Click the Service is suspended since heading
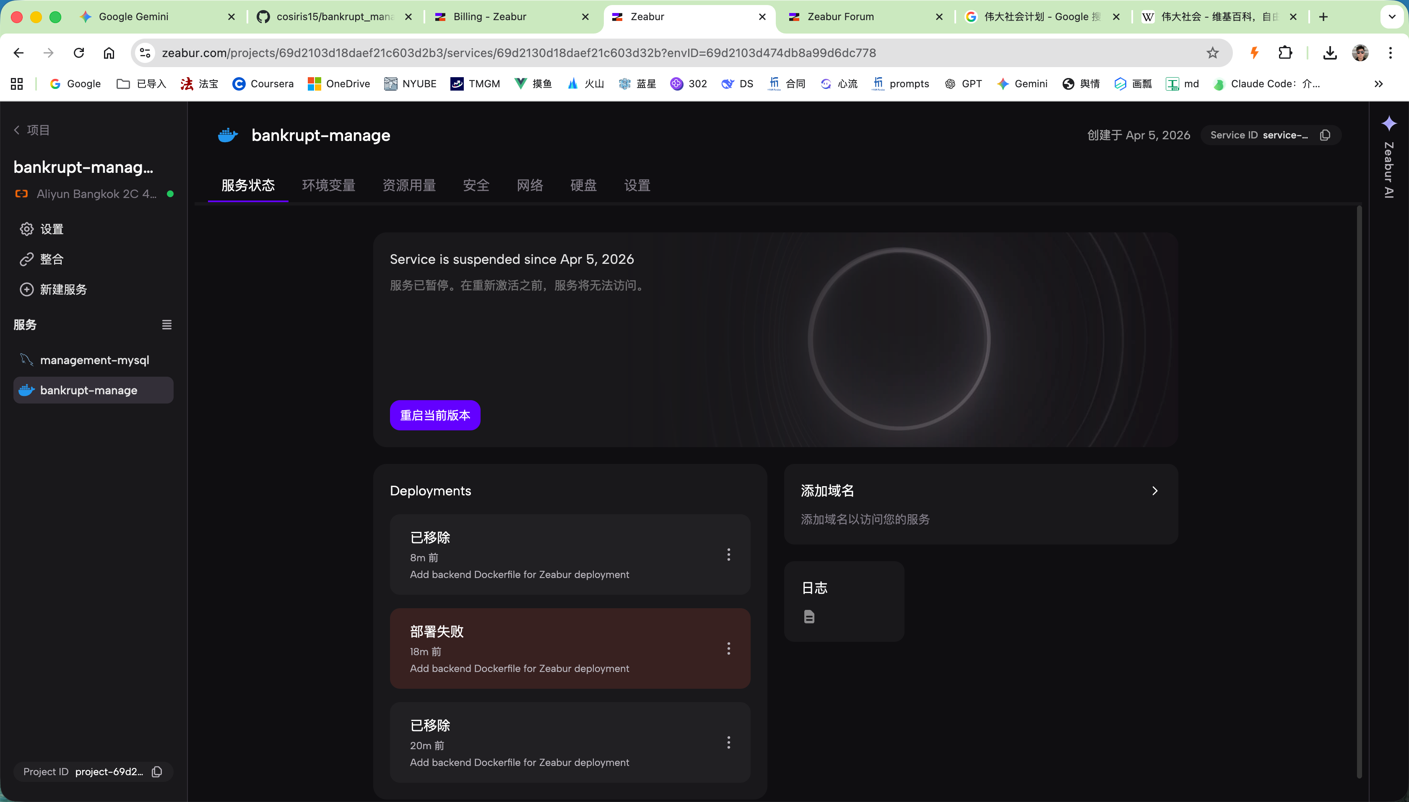Viewport: 1409px width, 802px height. point(512,260)
